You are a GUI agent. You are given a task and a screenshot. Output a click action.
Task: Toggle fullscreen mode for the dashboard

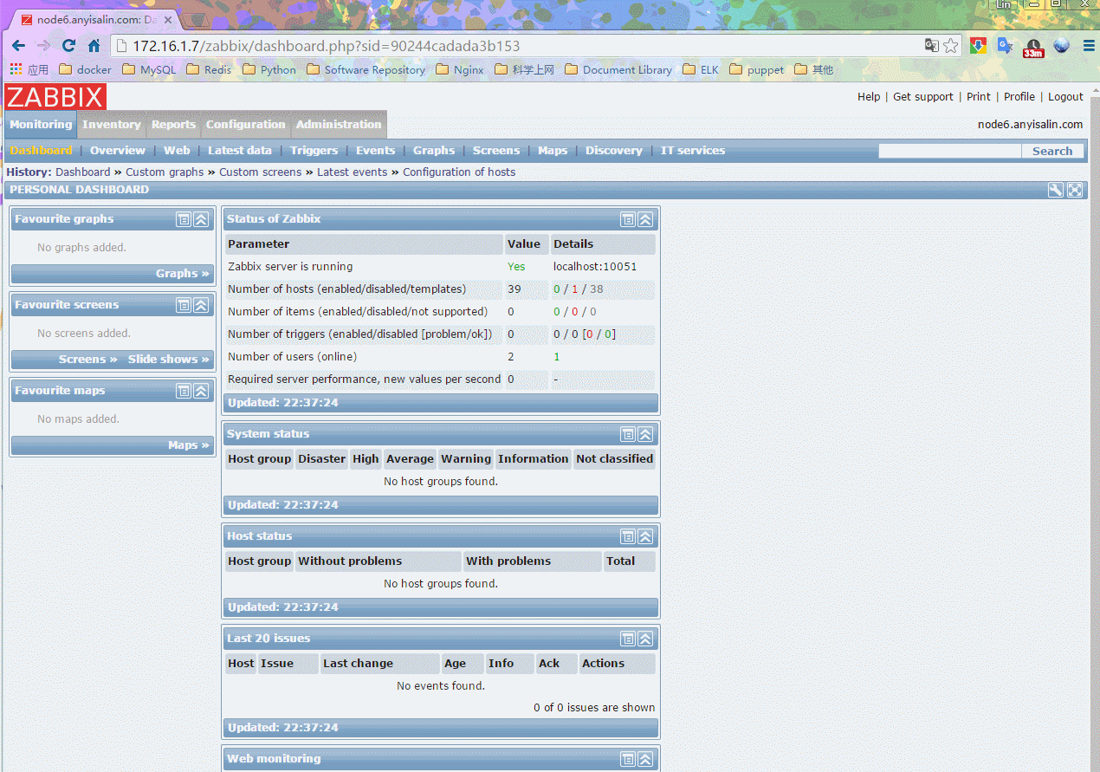1075,190
